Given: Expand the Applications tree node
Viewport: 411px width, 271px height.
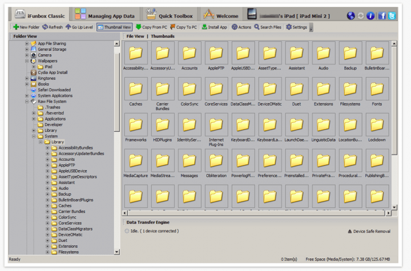Looking at the screenshot, I should pyautogui.click(x=34, y=119).
